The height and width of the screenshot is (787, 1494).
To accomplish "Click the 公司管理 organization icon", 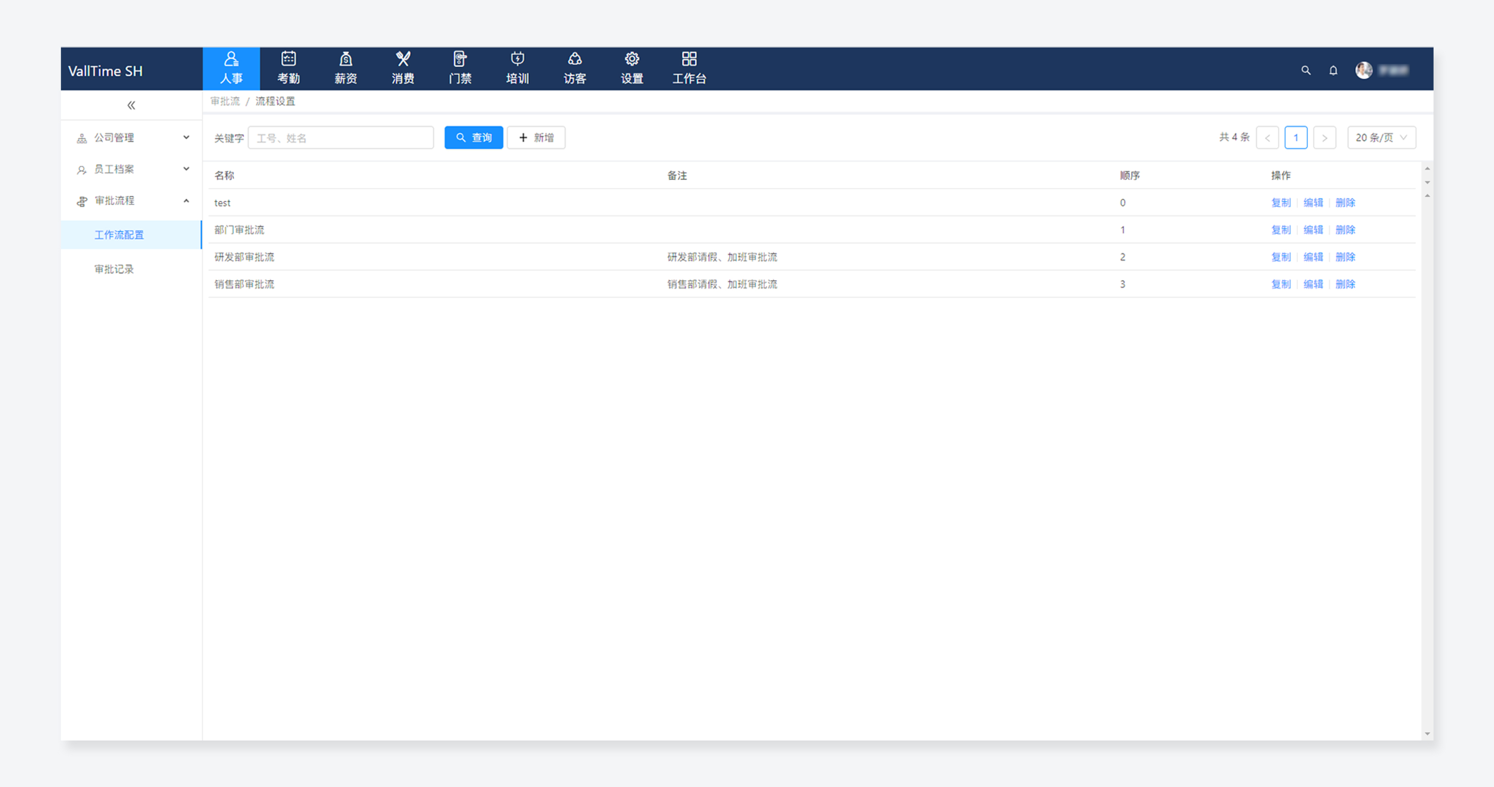I will pyautogui.click(x=82, y=138).
